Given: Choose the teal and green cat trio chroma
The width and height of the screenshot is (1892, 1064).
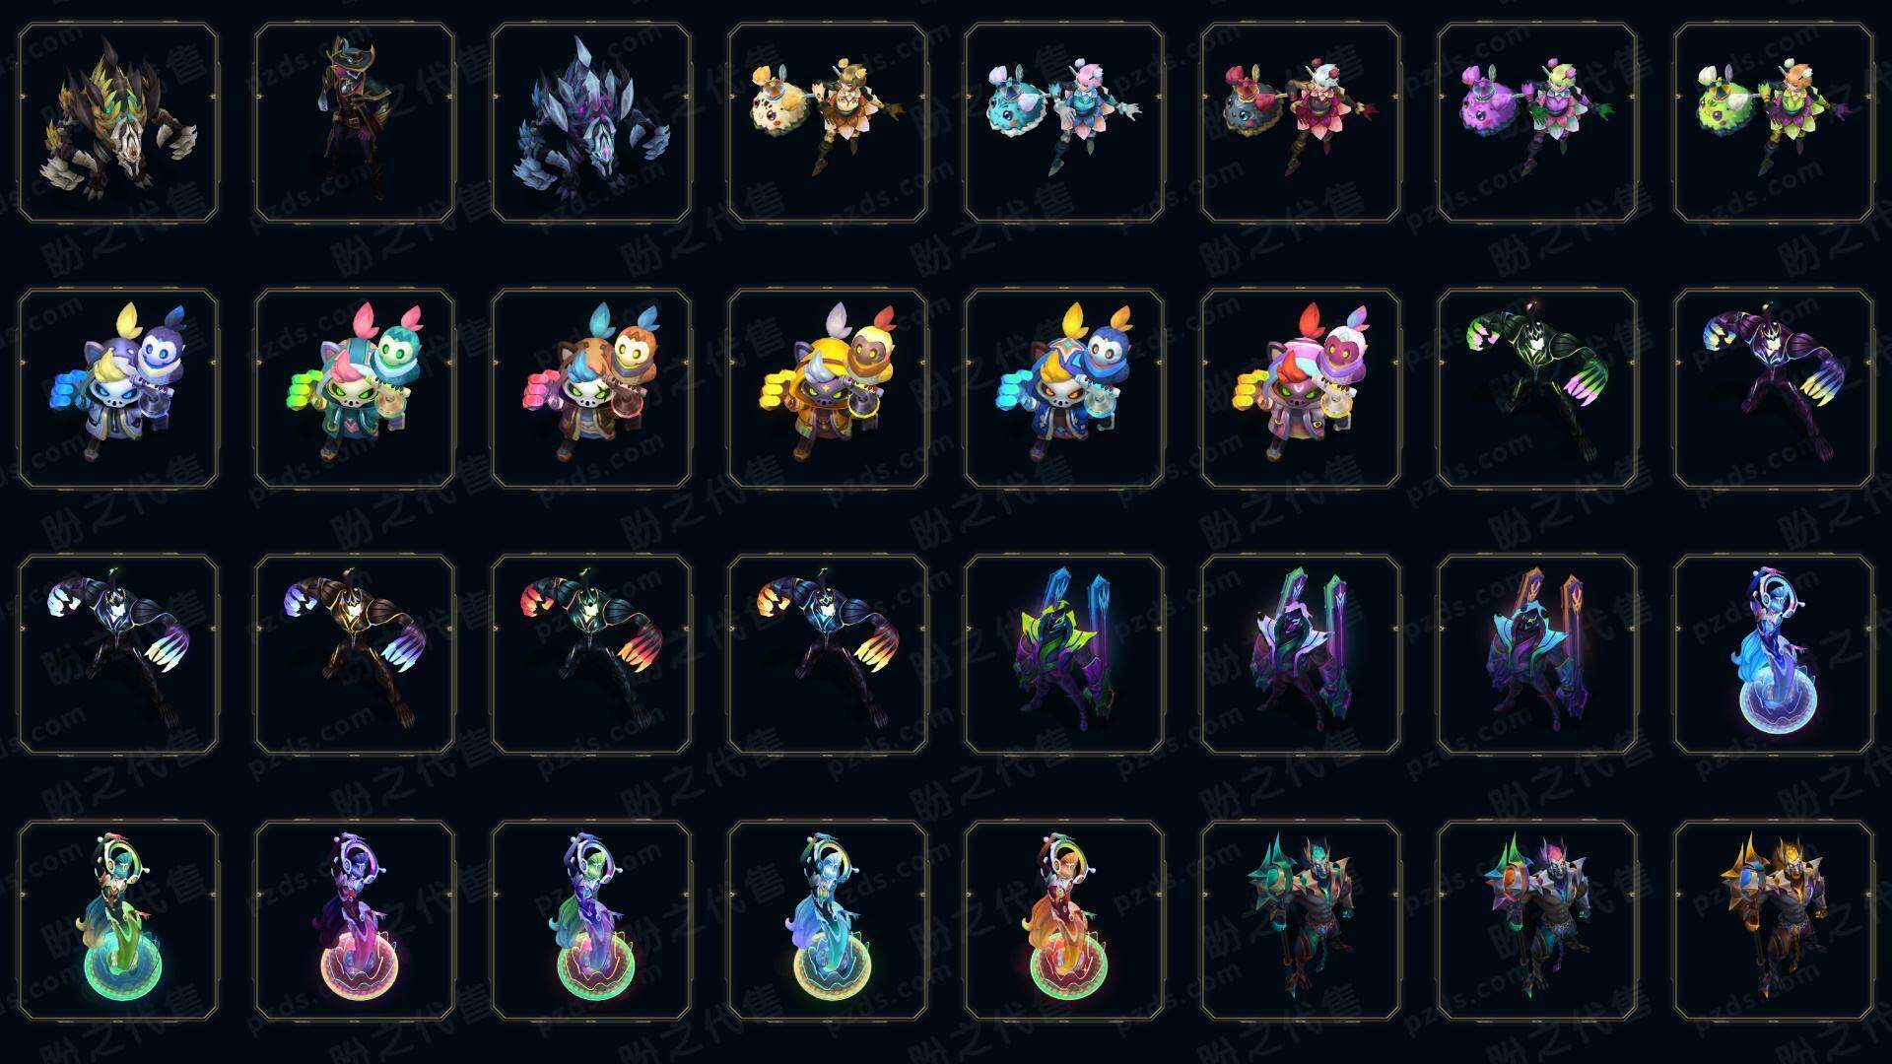Looking at the screenshot, I should coord(355,389).
